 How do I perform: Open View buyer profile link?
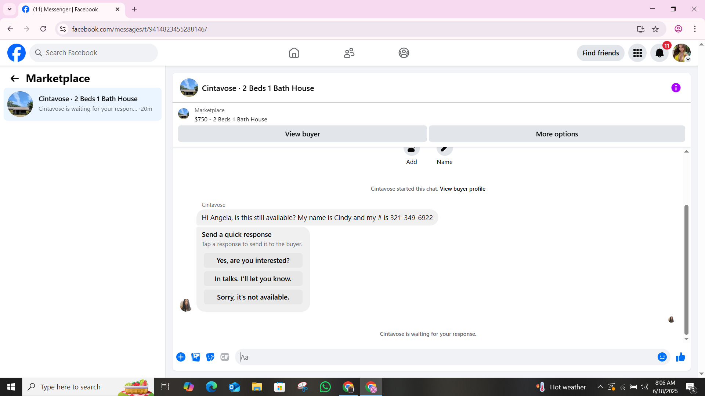tap(463, 189)
